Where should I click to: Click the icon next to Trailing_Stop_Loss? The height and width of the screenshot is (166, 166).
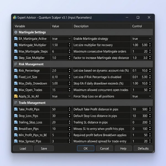coord(16,122)
